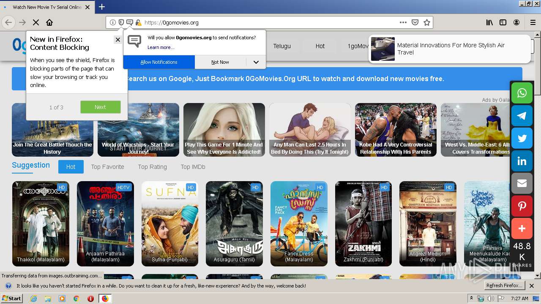Share via Pinterest icon
This screenshot has height=304, width=541.
tap(522, 206)
